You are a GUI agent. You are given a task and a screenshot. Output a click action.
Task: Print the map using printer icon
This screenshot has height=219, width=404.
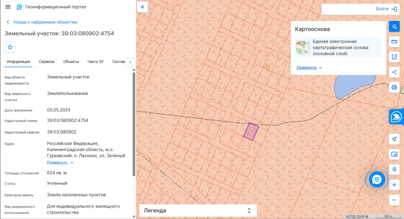(394, 87)
